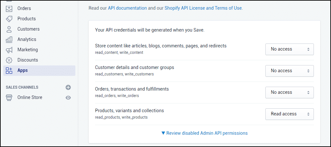Image resolution: width=331 pixels, height=147 pixels.
Task: Expand Review disabled Admin API permissions
Action: [204, 133]
